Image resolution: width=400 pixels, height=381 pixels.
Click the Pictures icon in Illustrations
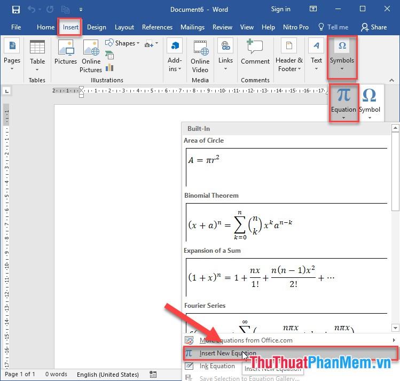click(x=66, y=53)
